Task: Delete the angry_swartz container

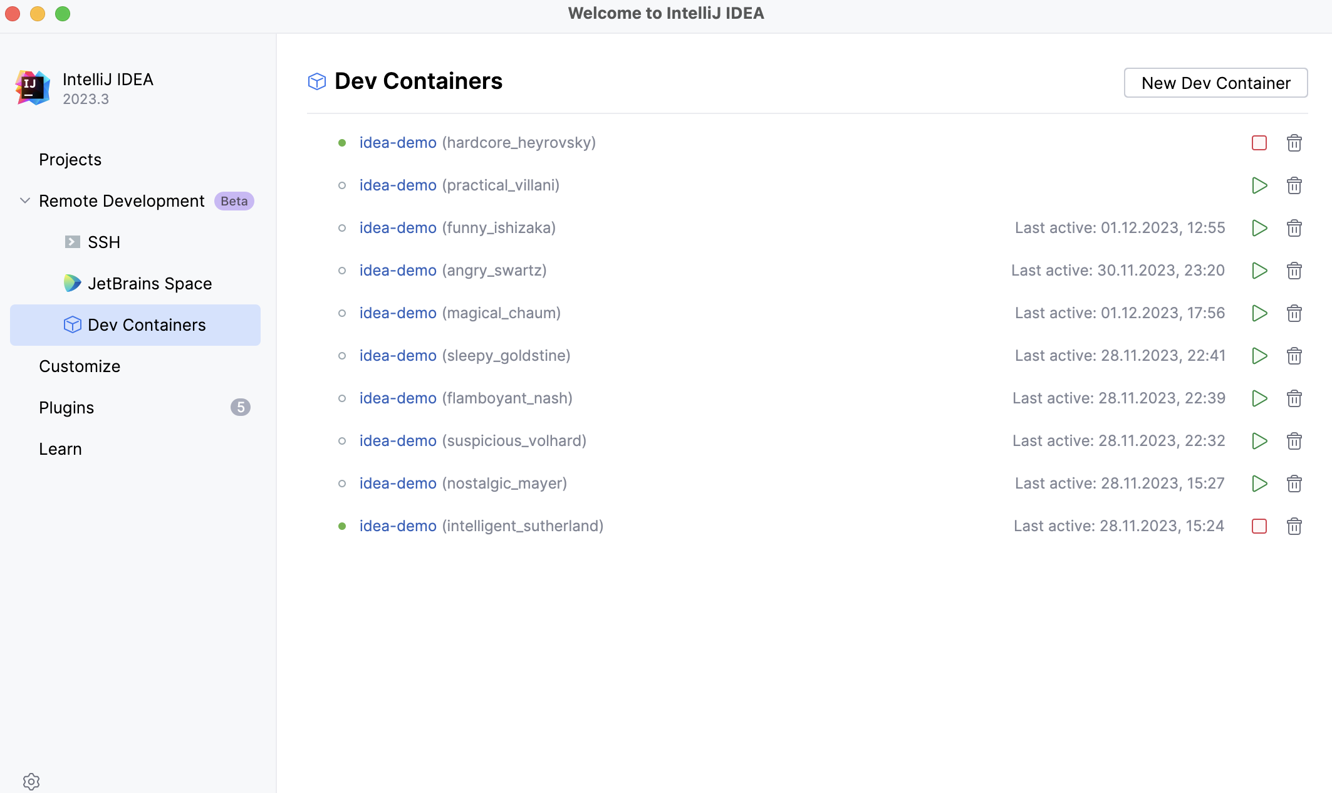Action: pyautogui.click(x=1294, y=271)
